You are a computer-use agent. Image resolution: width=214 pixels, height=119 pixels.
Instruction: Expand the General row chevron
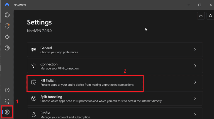pos(195,50)
